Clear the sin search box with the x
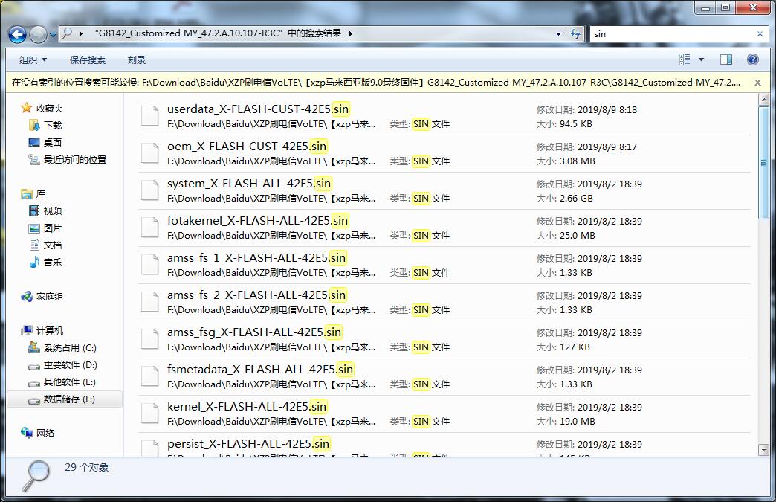776x502 pixels. (x=760, y=34)
